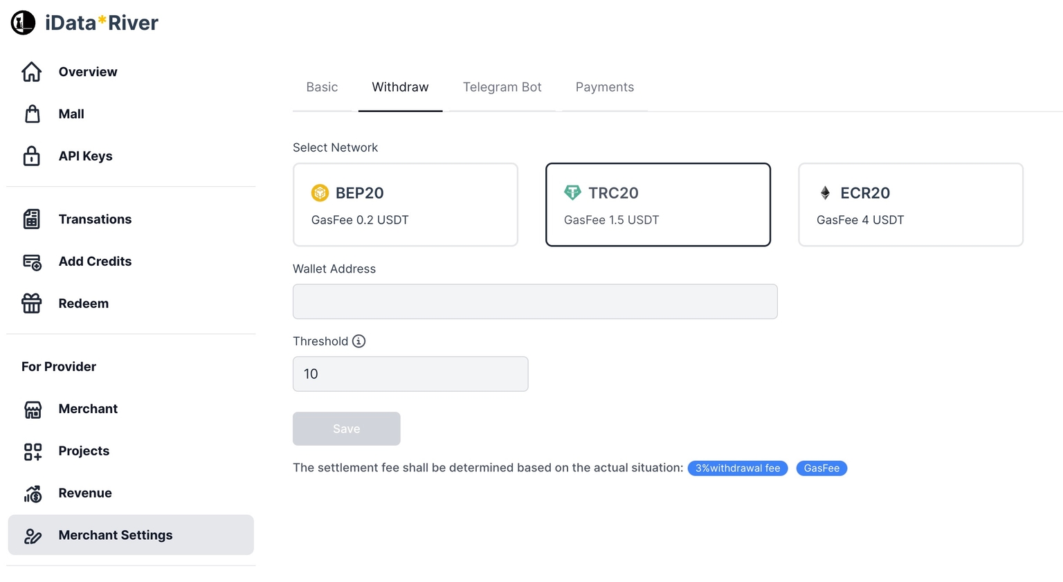Show the Threshold info tooltip icon
Image resolution: width=1063 pixels, height=582 pixels.
pyautogui.click(x=358, y=341)
